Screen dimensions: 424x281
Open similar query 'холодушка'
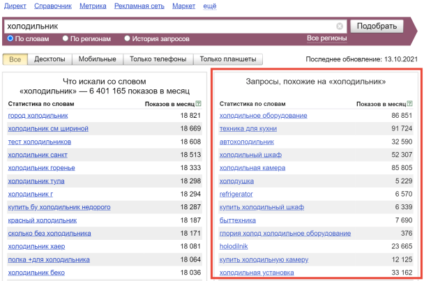(x=236, y=181)
